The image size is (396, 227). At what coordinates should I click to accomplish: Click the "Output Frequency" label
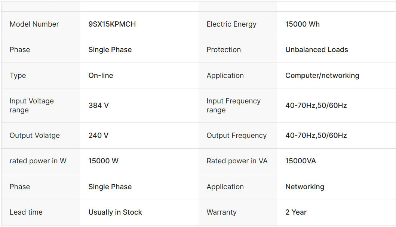click(x=236, y=136)
